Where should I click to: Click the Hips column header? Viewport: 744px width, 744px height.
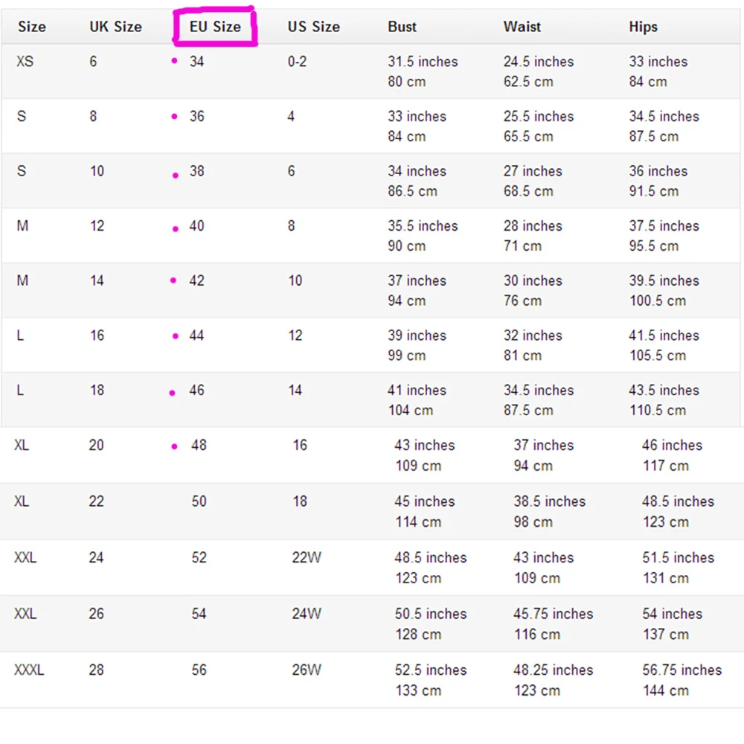pos(643,28)
